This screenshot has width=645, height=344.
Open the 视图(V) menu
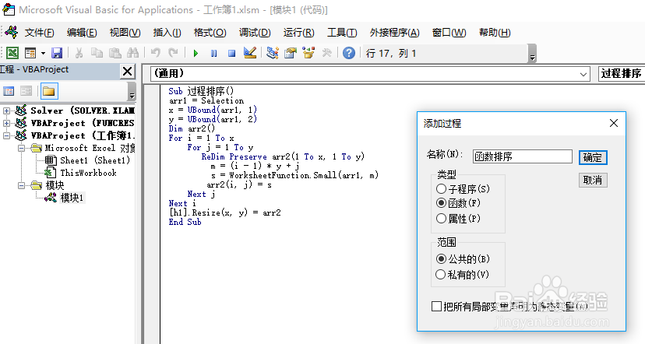coord(125,33)
